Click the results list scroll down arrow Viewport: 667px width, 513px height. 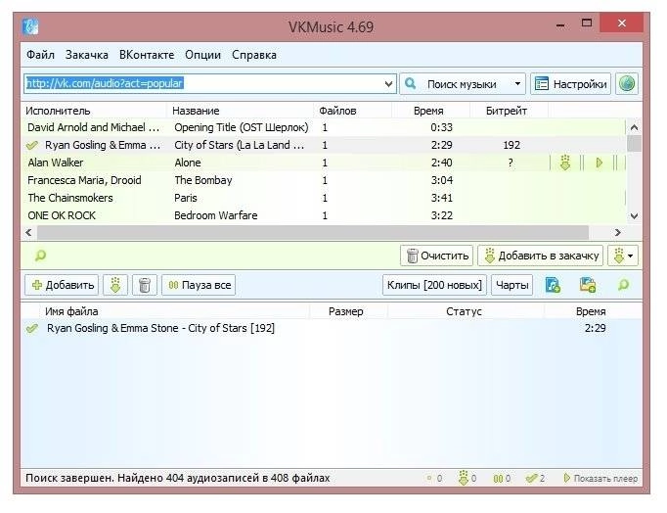pos(634,215)
